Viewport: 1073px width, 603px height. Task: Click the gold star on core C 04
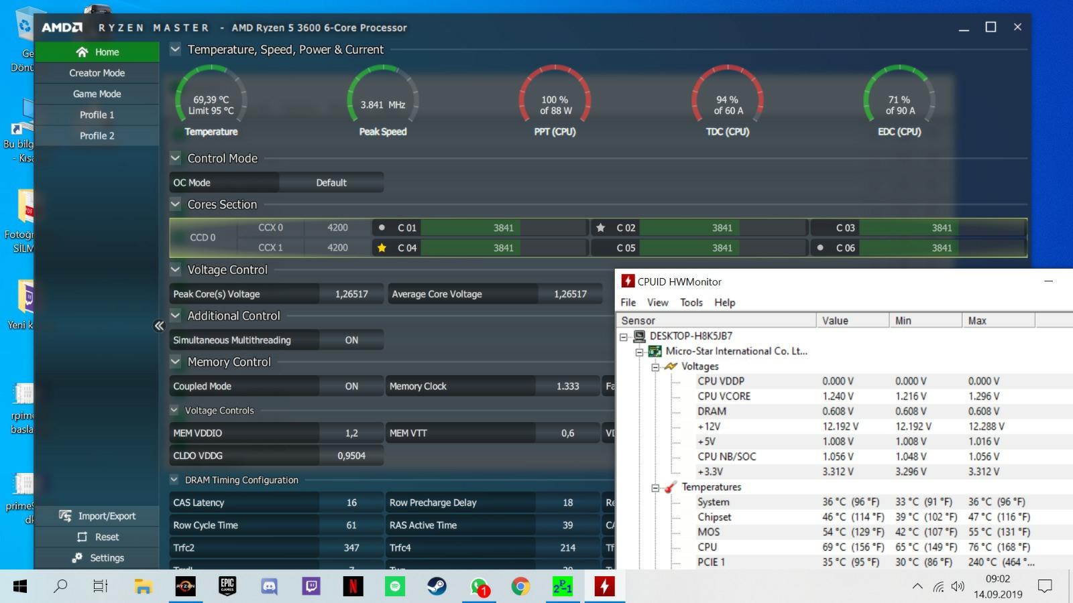tap(382, 248)
